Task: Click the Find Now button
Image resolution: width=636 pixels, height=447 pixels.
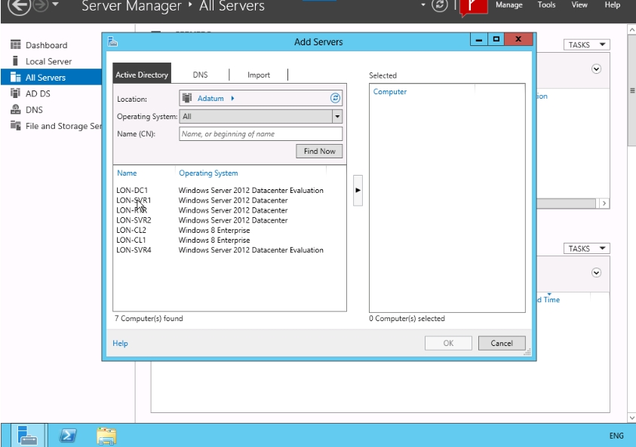Action: (x=319, y=152)
